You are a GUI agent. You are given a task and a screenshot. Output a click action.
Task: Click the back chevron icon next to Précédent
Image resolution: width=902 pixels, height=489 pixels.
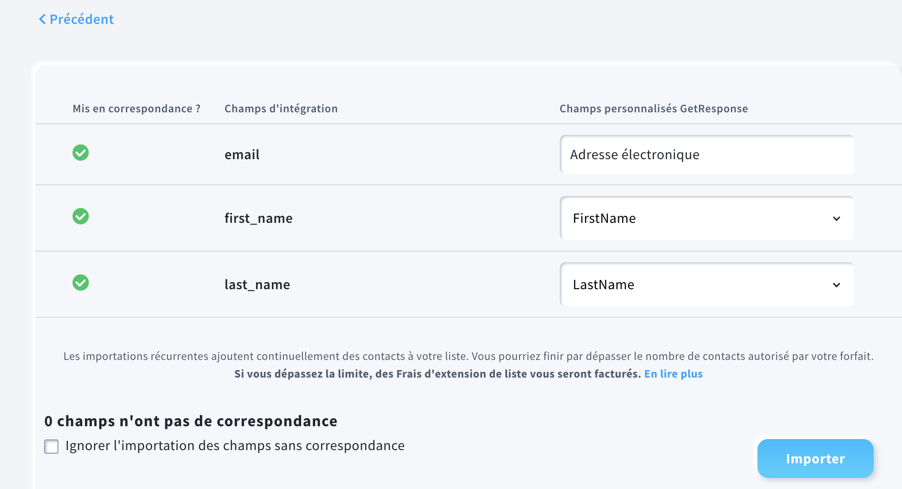point(42,19)
